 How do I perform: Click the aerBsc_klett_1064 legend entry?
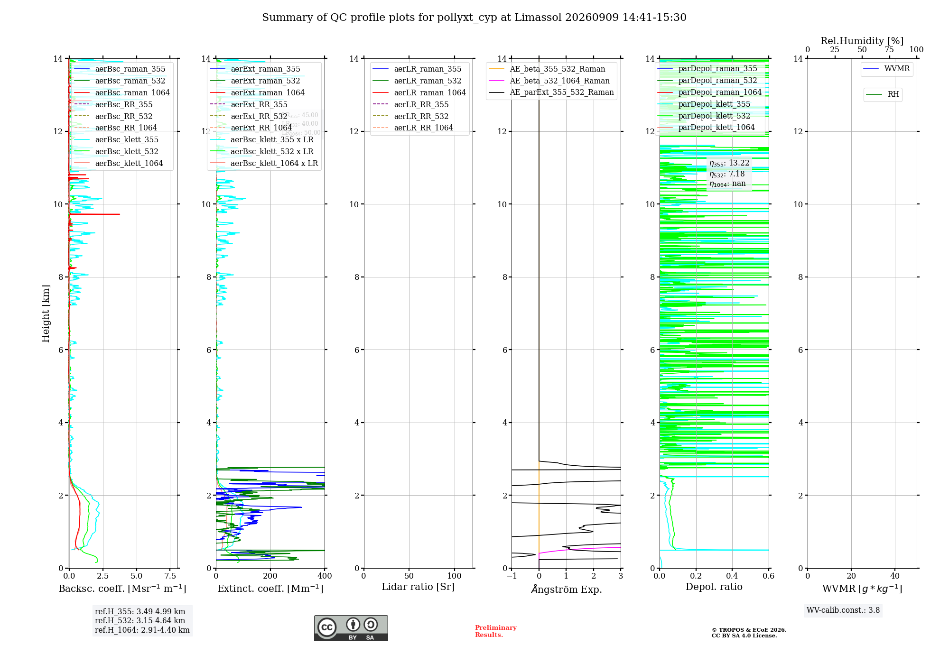click(119, 163)
